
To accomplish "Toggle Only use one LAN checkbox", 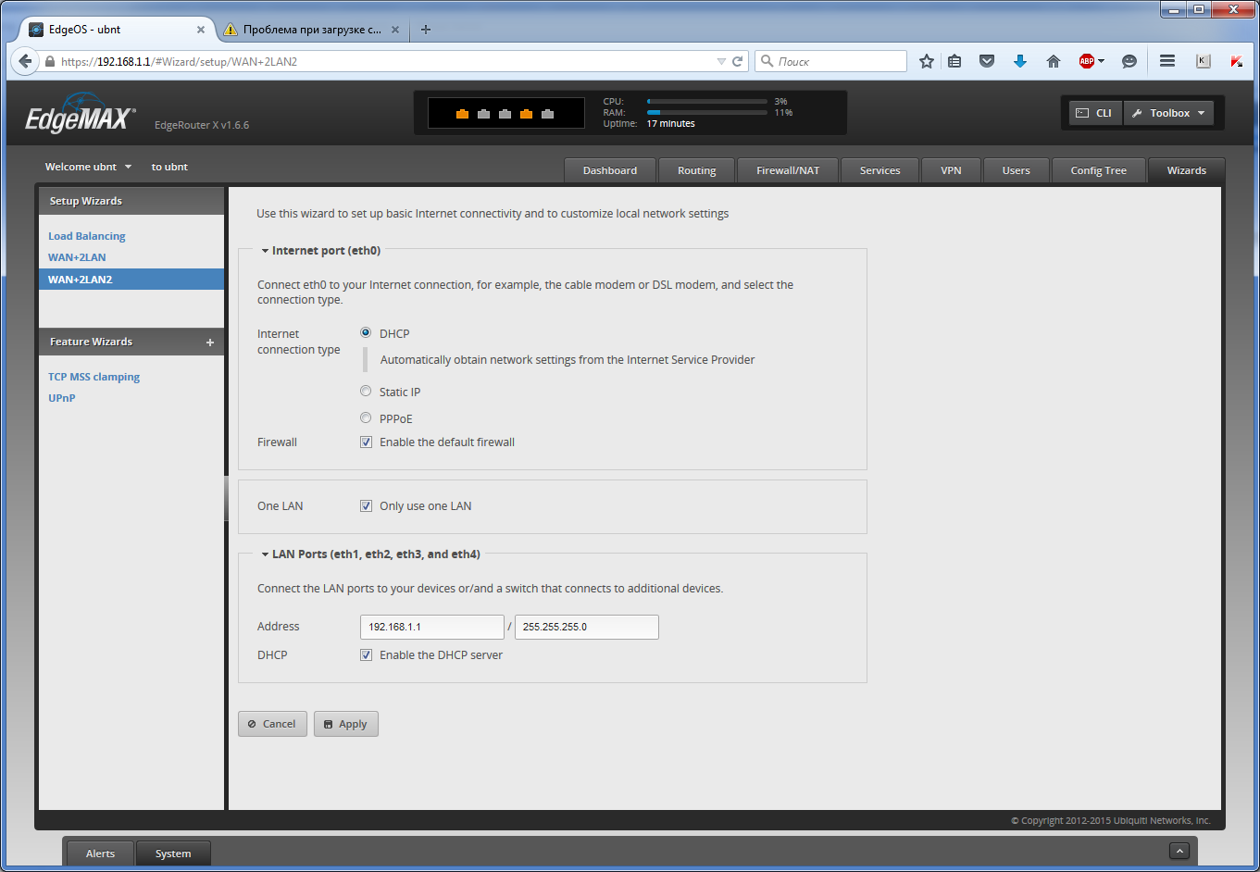I will pos(367,506).
